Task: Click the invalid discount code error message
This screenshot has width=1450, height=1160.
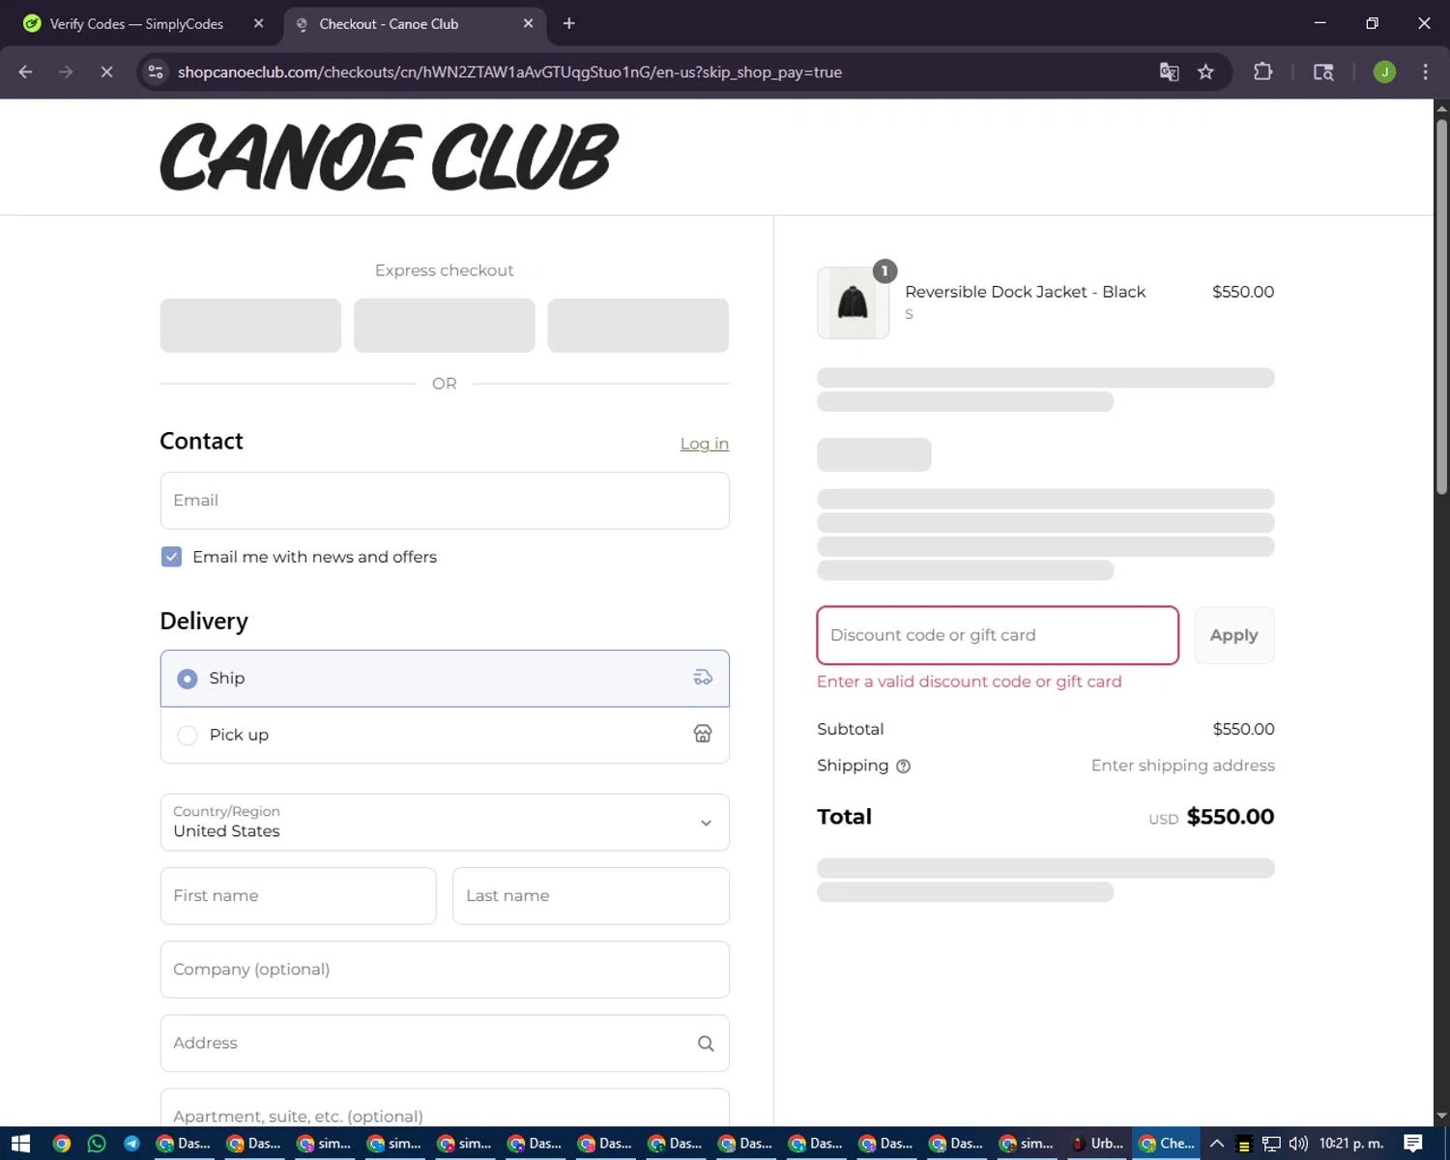Action: click(x=970, y=681)
